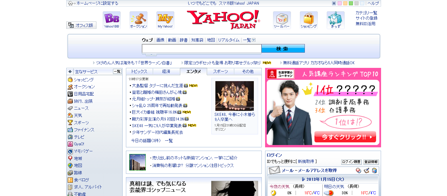Click the スポーツ trophy icon

coord(70,122)
